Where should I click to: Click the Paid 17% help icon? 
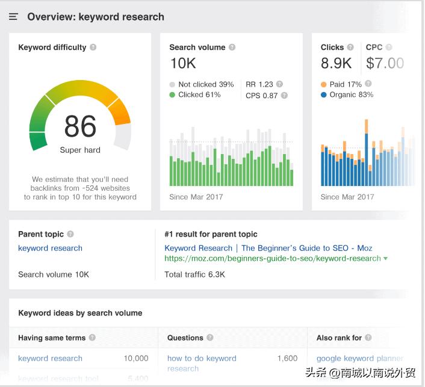[x=368, y=84]
